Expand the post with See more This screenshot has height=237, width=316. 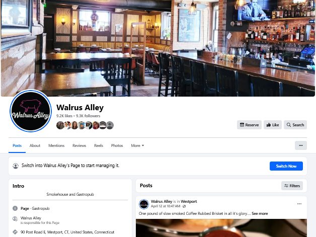click(260, 213)
